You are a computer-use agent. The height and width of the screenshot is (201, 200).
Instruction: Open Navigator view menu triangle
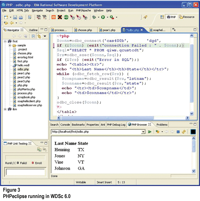click(45, 36)
